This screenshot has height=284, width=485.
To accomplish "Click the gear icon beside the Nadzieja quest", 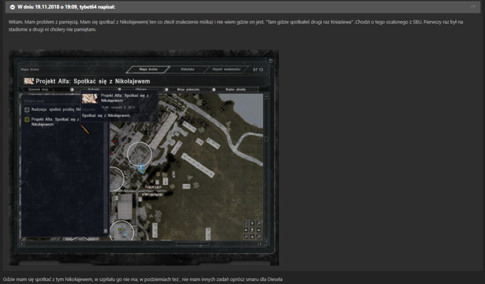I will point(27,110).
